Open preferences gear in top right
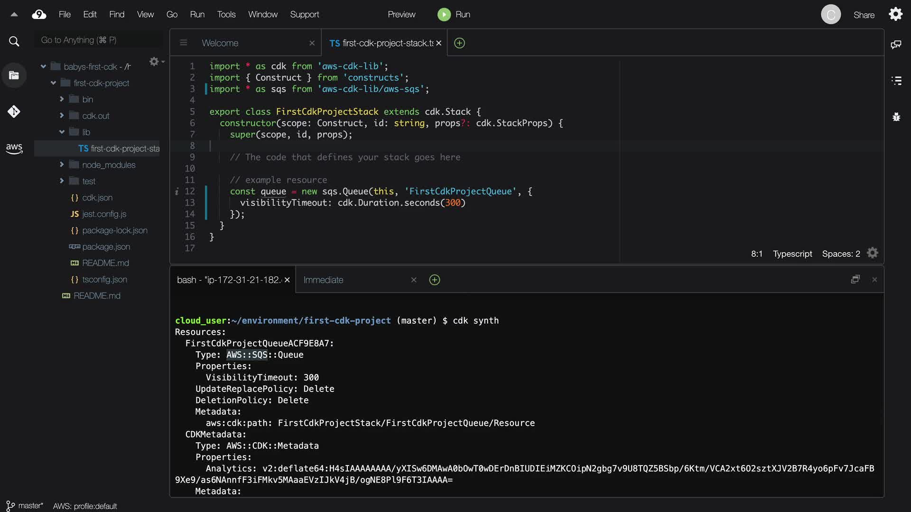The width and height of the screenshot is (911, 512). point(895,14)
